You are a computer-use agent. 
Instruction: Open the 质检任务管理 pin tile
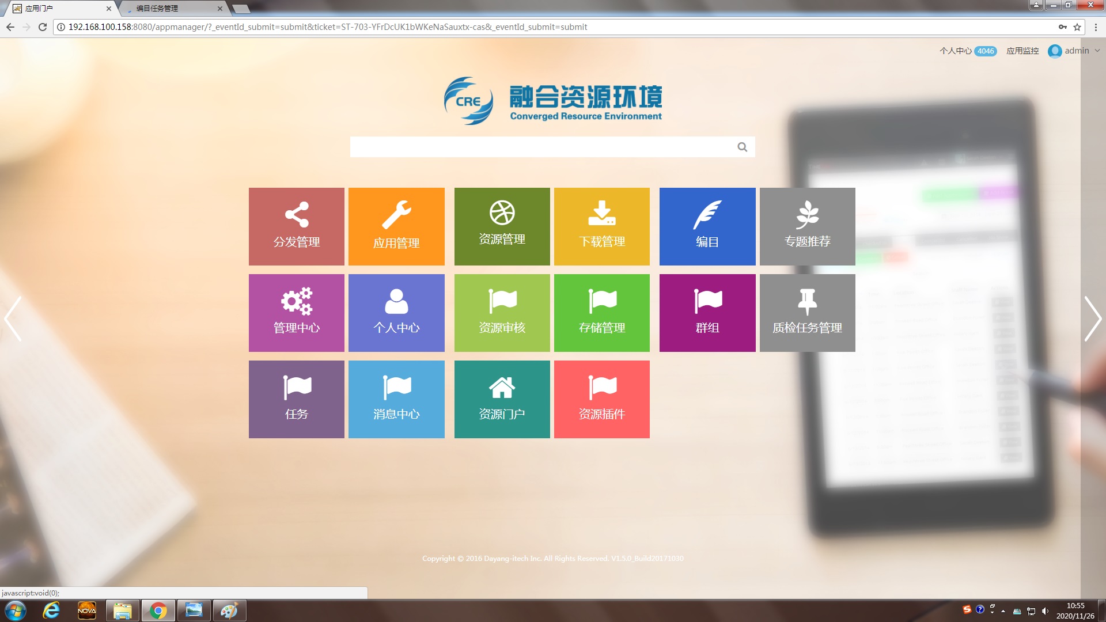807,313
